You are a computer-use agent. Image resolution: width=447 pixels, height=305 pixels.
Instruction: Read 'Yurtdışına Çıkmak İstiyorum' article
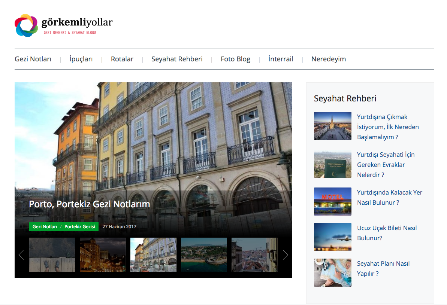(388, 127)
